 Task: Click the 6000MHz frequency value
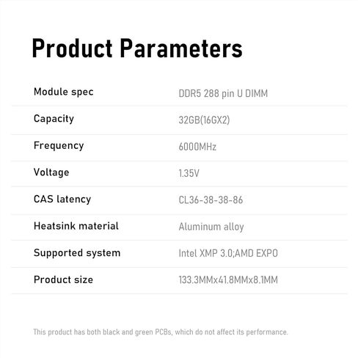click(x=197, y=147)
